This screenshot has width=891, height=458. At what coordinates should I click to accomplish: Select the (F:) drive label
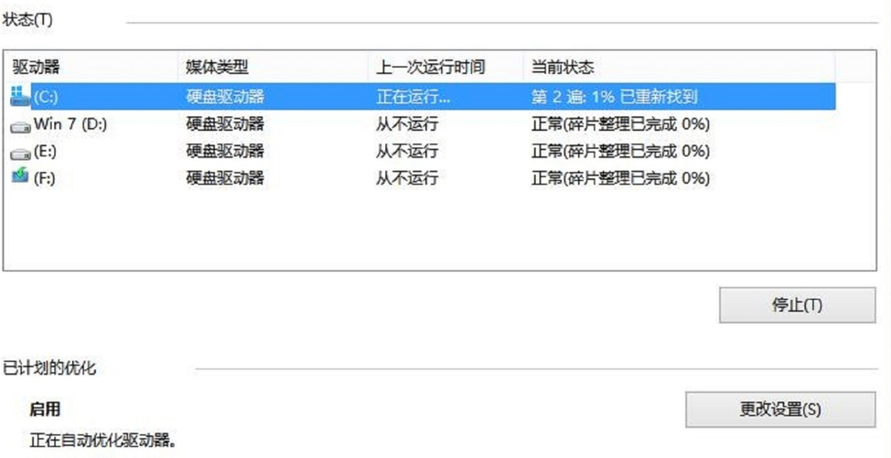(x=45, y=178)
